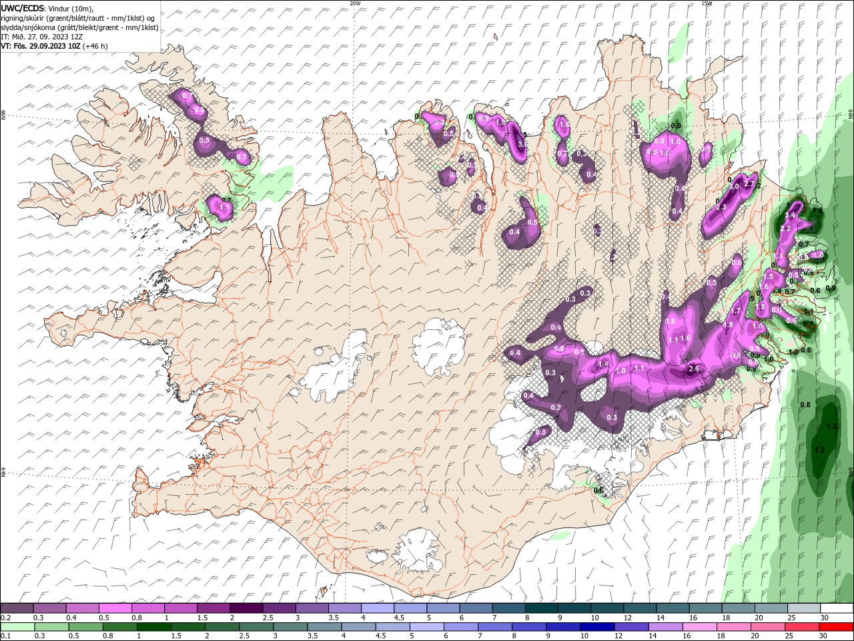Viewport: 854px width, 641px height.
Task: Select the rigning/skúrir legend description line
Action: coord(78,18)
